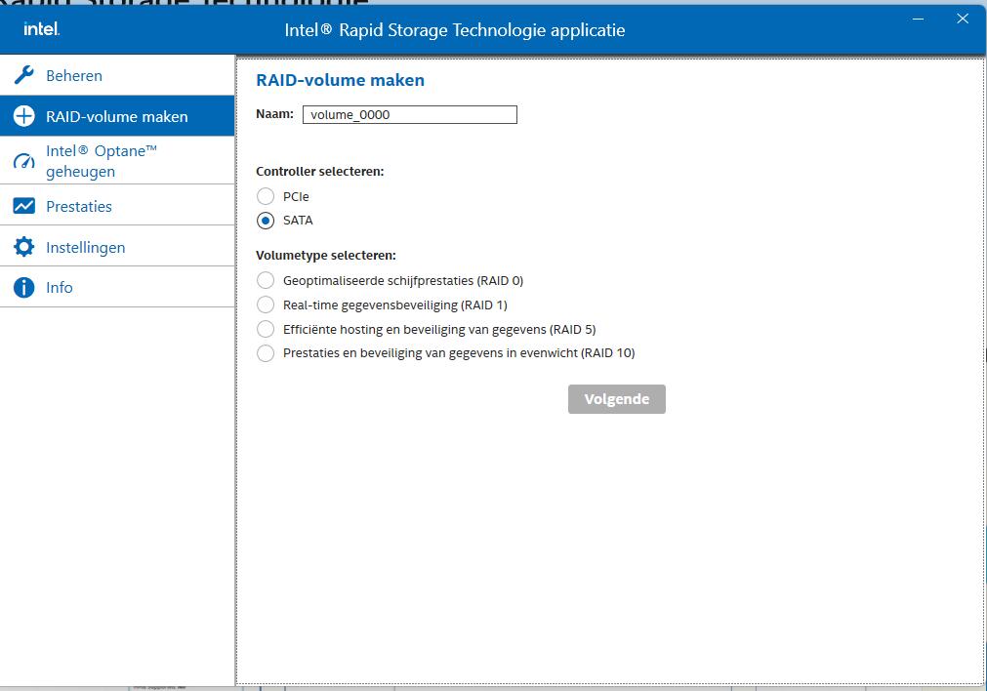Select the SATA controller radio button
This screenshot has width=987, height=691.
266,221
